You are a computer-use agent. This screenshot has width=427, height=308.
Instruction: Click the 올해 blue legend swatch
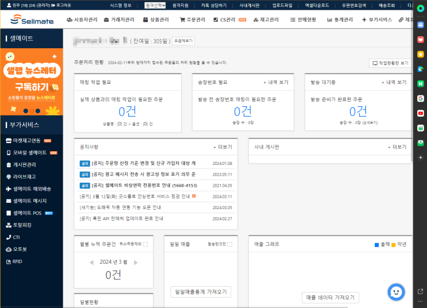376,245
